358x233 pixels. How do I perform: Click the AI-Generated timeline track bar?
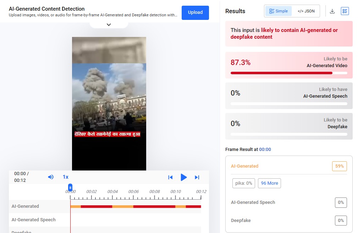136,206
